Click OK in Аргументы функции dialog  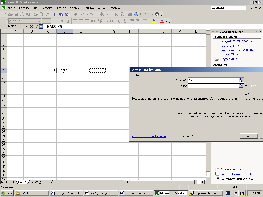249,136
